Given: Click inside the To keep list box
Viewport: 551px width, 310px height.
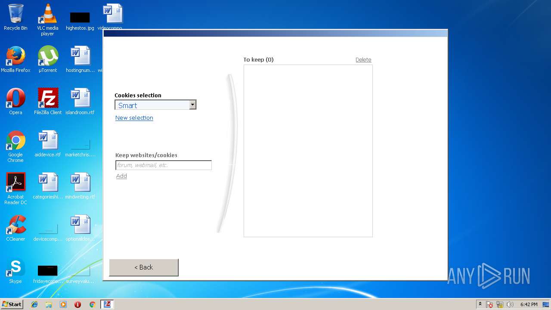Looking at the screenshot, I should pos(308,151).
